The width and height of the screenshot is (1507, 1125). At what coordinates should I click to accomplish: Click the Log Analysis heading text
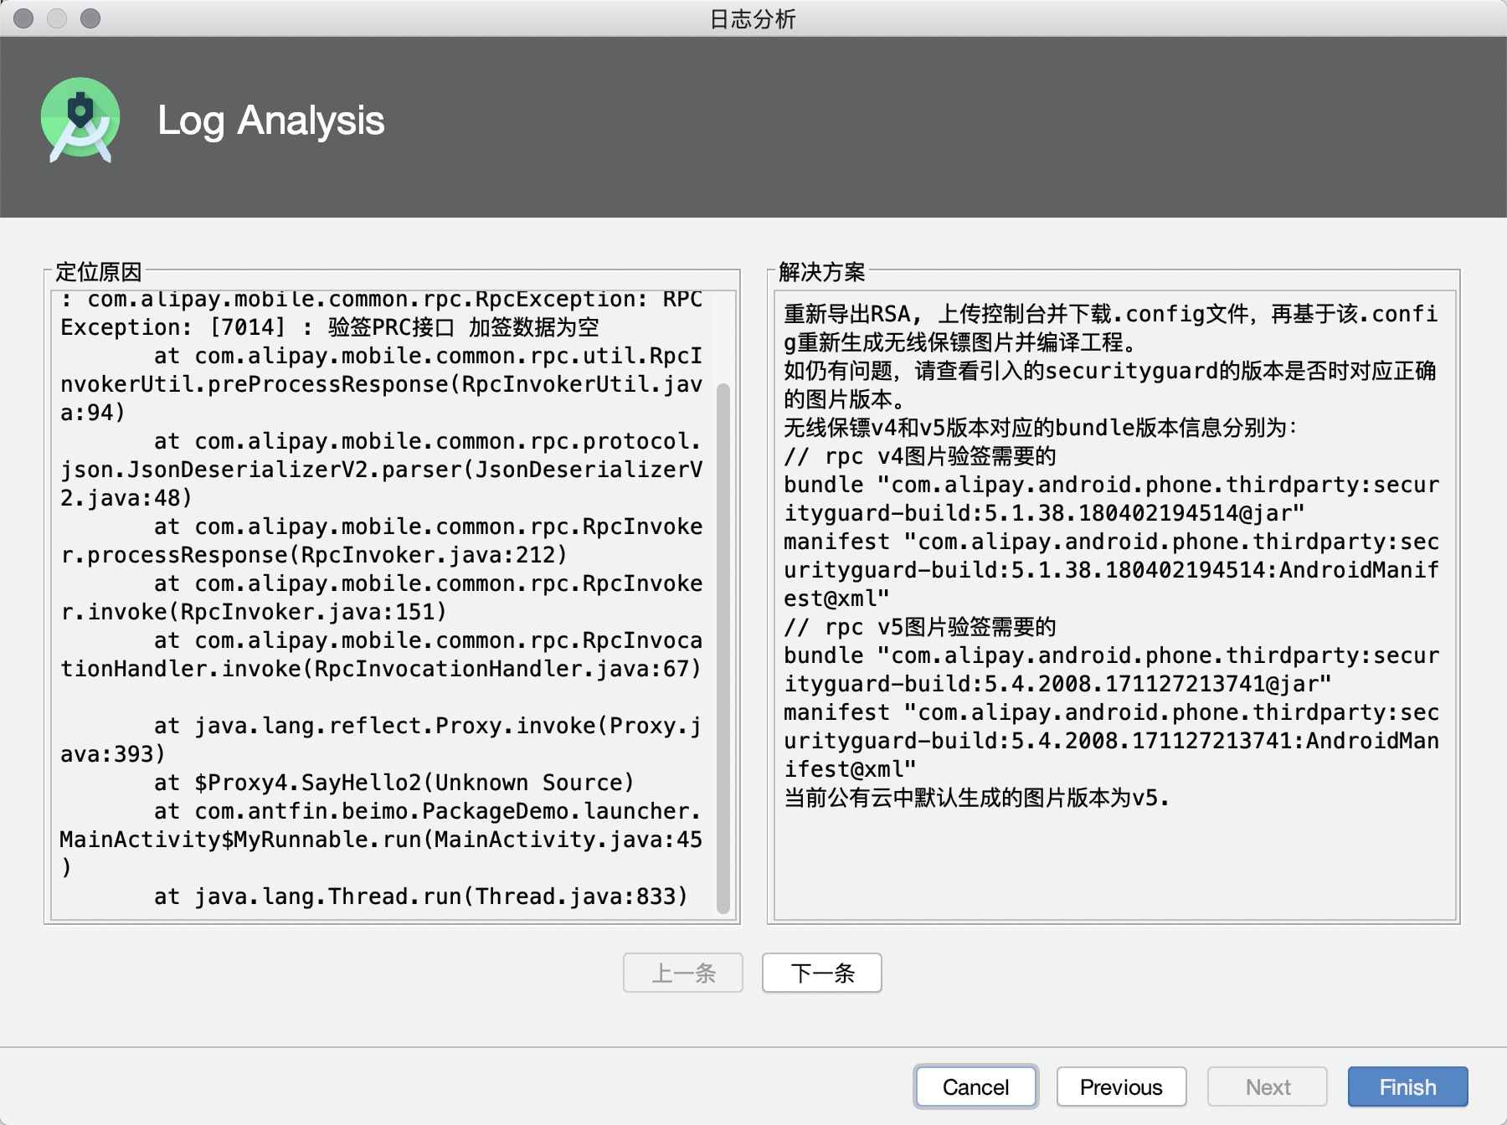271,121
